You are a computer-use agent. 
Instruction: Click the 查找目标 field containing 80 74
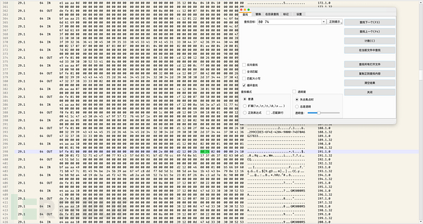(x=289, y=22)
